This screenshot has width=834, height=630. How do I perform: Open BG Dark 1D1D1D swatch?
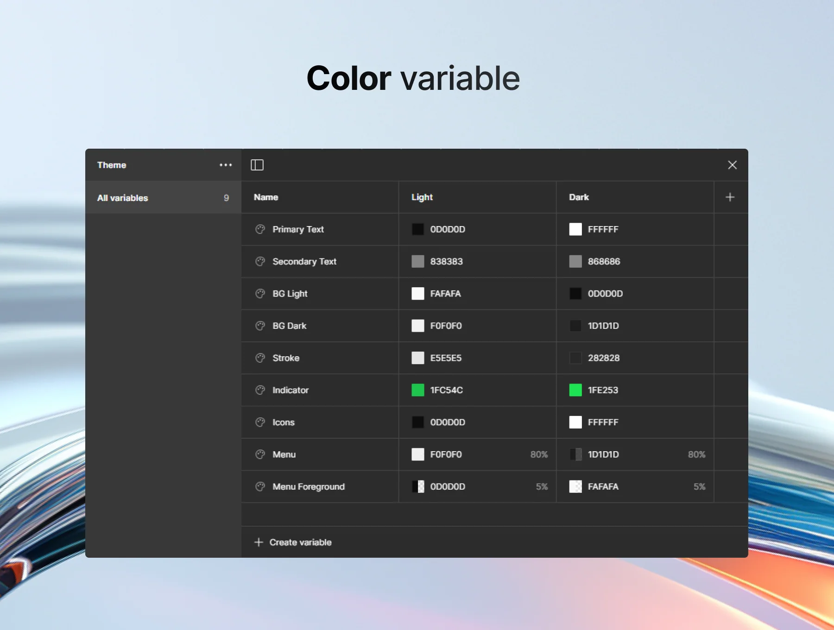(575, 326)
